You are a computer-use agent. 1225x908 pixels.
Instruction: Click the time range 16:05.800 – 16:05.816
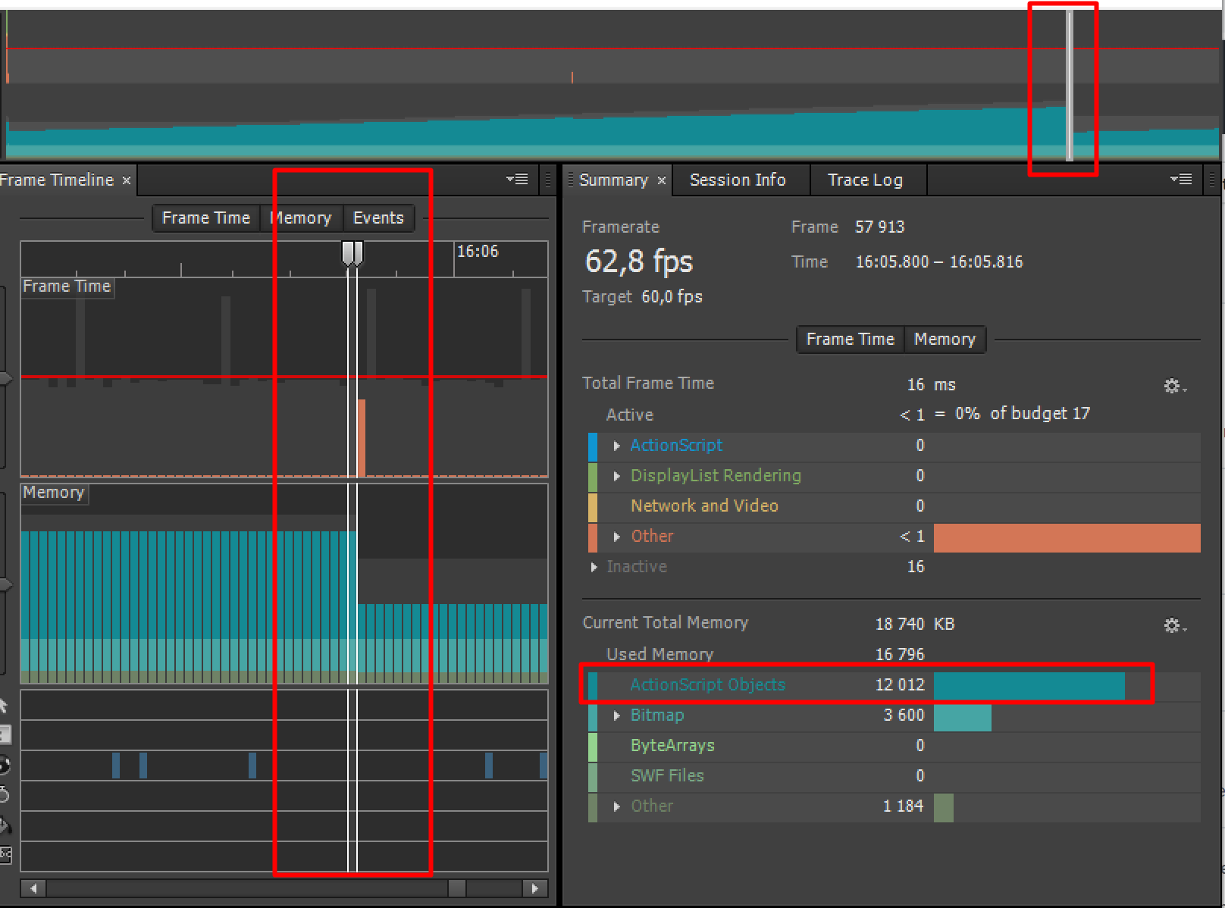click(939, 262)
